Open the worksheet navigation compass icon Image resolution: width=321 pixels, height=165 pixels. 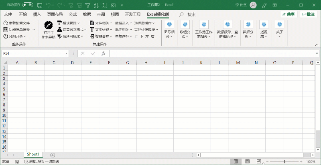point(49,25)
